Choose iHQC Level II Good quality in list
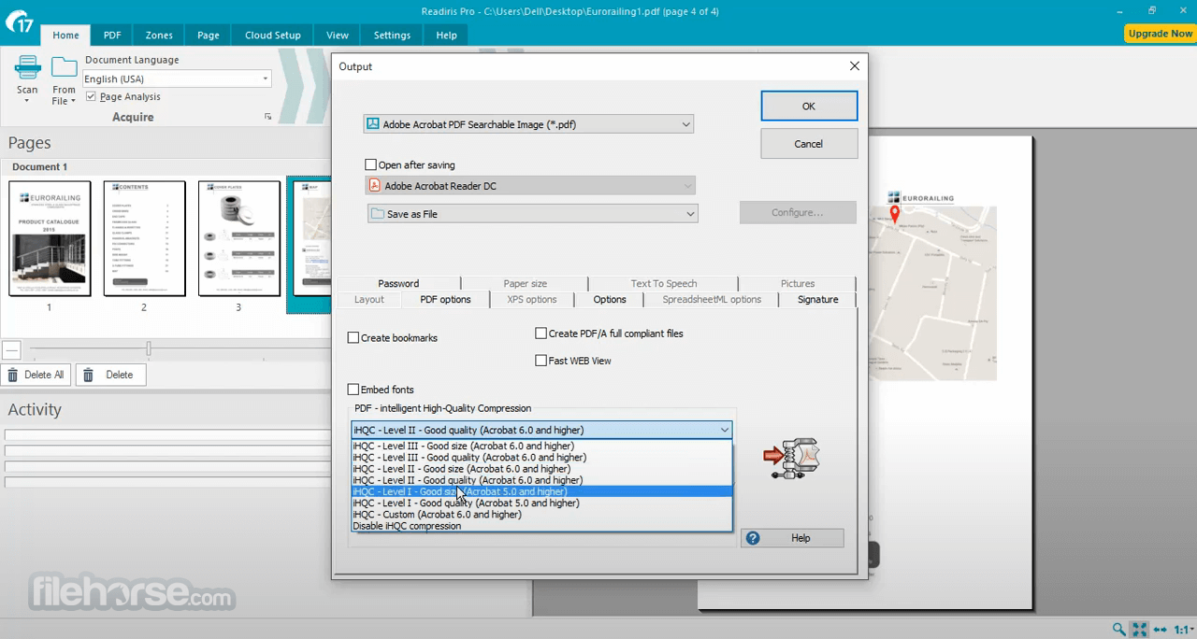1197x639 pixels. [541, 480]
